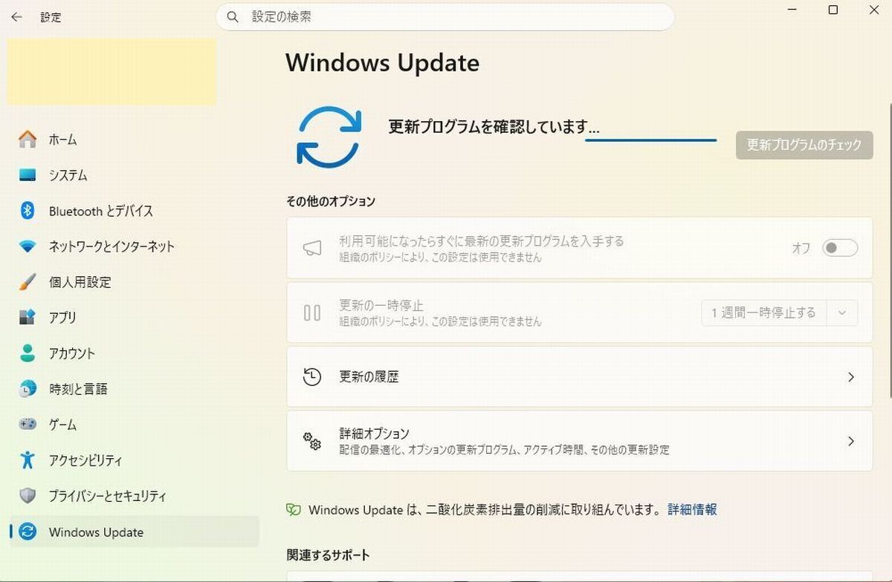Click the Accessibility figure icon
This screenshot has width=892, height=582.
pyautogui.click(x=28, y=460)
